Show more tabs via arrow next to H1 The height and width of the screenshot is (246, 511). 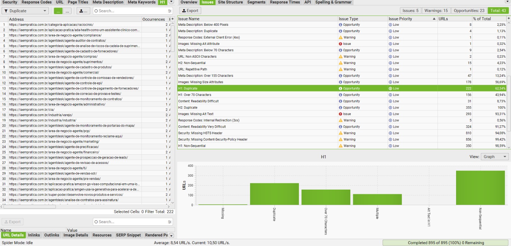tap(171, 2)
